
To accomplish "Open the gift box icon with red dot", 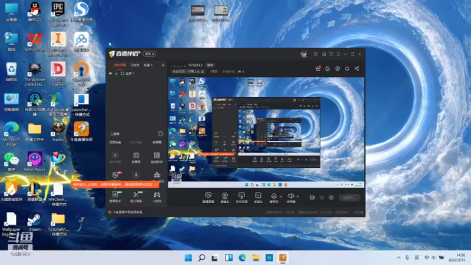I will 318,68.
